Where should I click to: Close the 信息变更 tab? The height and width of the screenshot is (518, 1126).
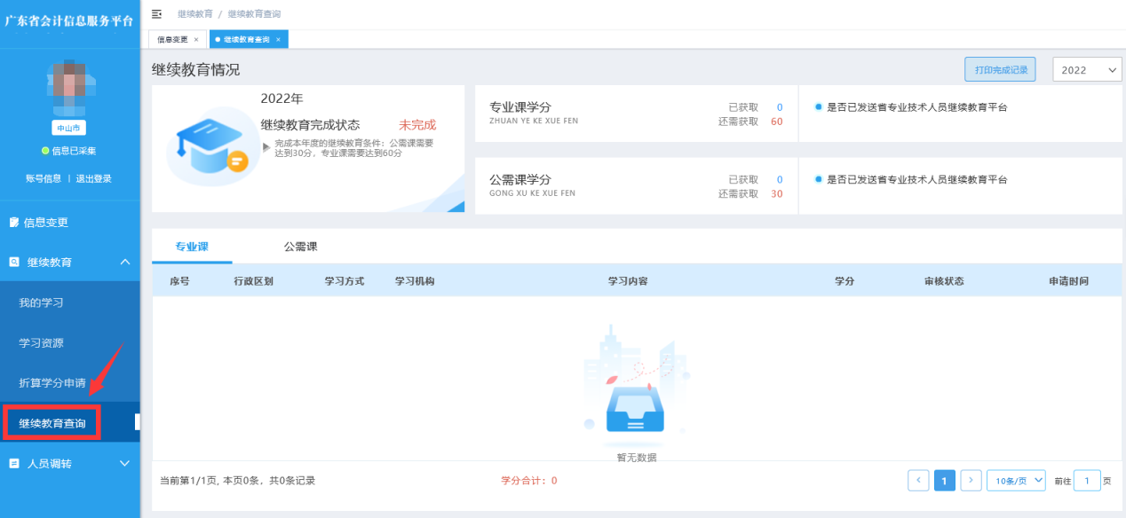pos(196,39)
